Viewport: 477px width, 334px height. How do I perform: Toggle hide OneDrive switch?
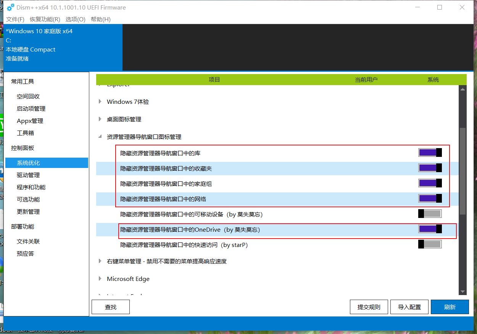[x=430, y=229]
